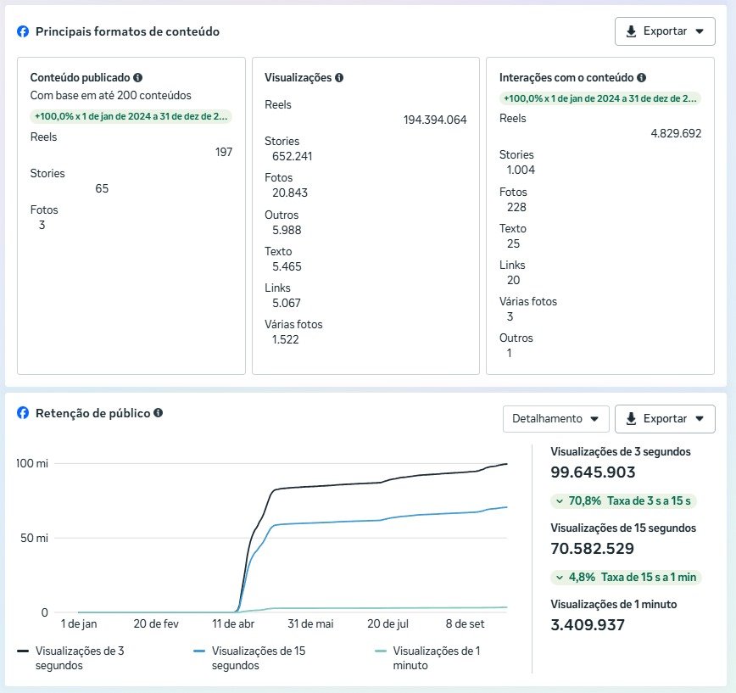Screen dimensions: 736x693
Task: Click the Reels views value 194.394.064
Action: (x=435, y=120)
